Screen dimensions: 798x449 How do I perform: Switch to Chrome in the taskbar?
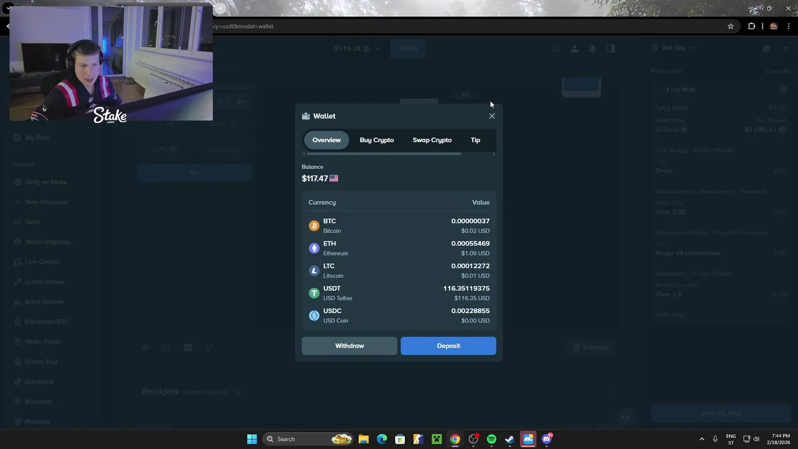pos(455,439)
